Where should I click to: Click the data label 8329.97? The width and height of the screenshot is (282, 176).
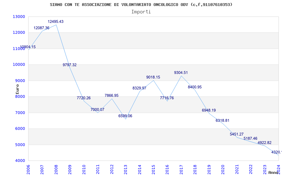[139, 88]
